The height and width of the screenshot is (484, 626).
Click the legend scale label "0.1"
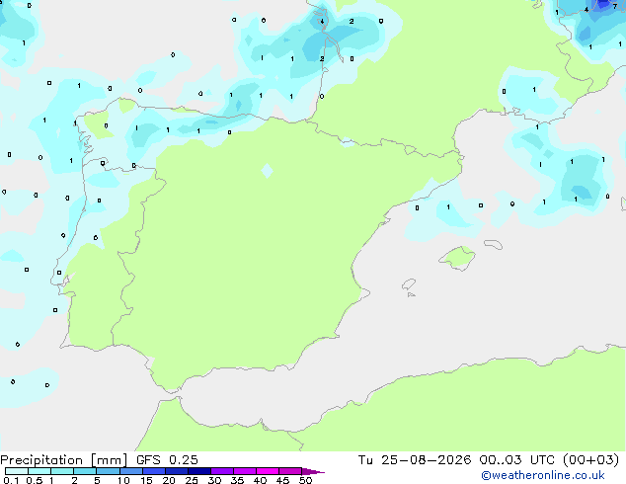(x=11, y=480)
